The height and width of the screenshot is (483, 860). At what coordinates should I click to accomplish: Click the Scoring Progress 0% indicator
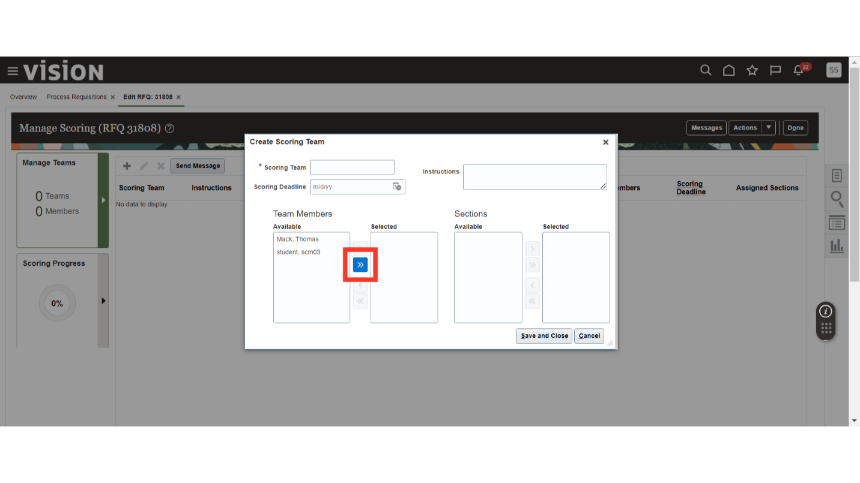(x=57, y=304)
